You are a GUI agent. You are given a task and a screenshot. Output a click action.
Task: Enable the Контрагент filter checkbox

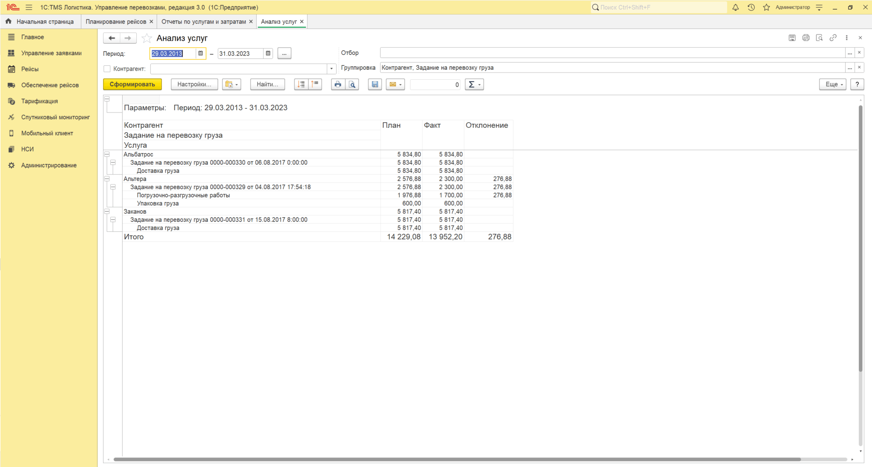(x=107, y=69)
